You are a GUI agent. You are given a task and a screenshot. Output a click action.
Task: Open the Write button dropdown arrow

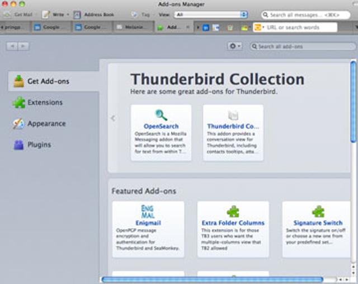click(68, 15)
